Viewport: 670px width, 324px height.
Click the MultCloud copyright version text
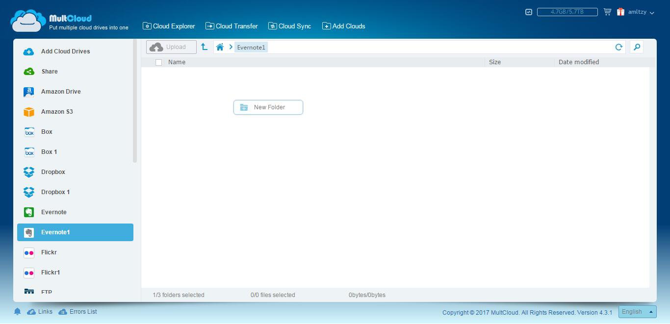pyautogui.click(x=527, y=313)
